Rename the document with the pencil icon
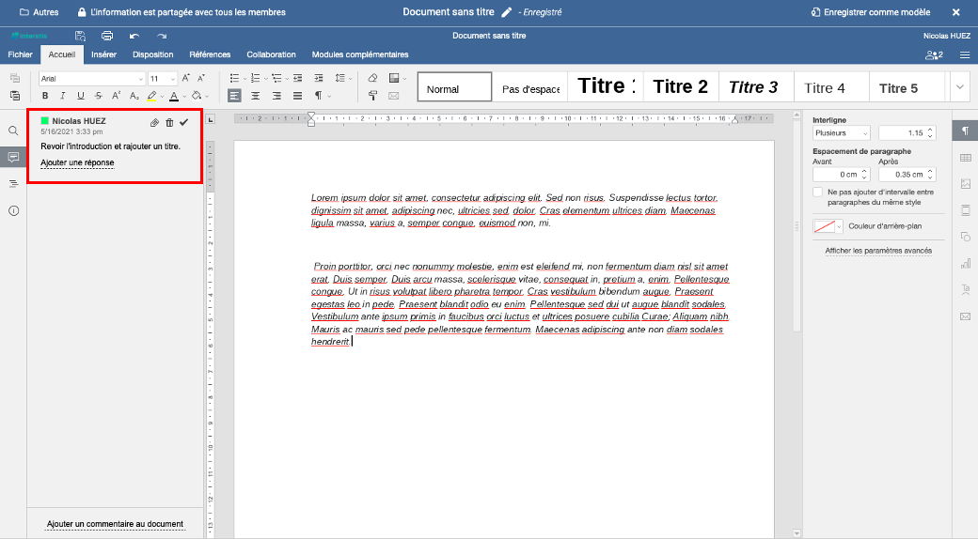Viewport: 978px width, 539px height. 507,12
